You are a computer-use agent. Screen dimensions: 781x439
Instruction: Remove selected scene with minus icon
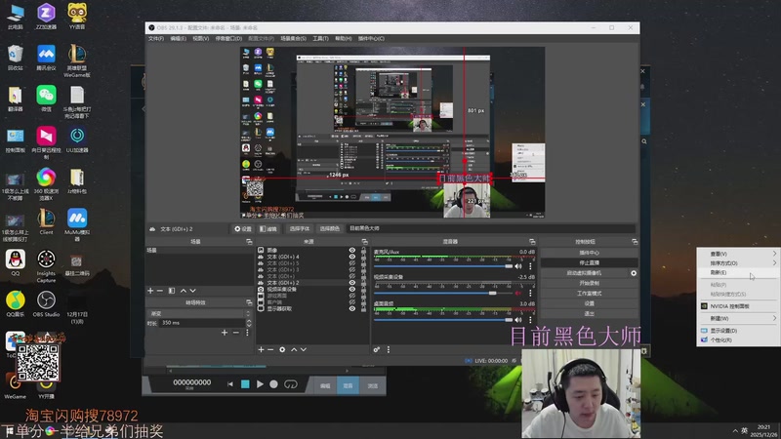pos(160,291)
